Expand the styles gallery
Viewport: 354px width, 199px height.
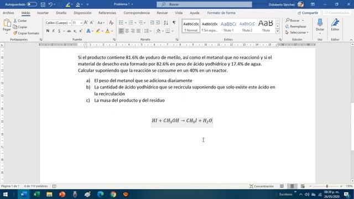click(x=278, y=31)
